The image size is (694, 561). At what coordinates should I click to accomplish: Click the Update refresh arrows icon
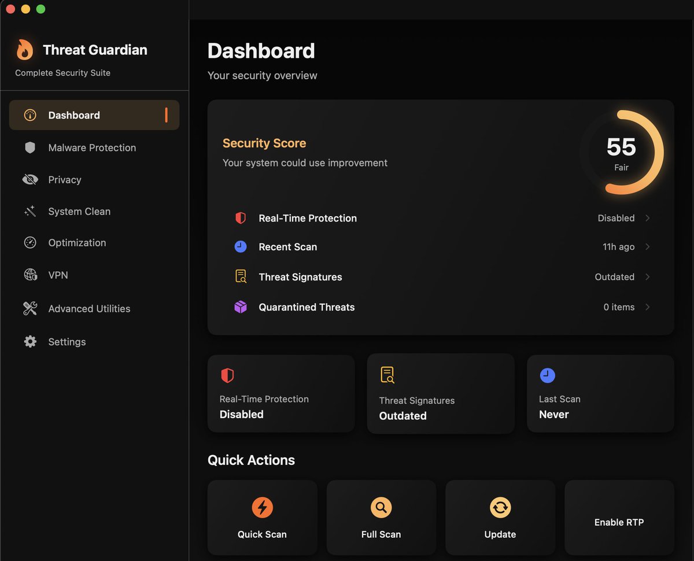(x=500, y=508)
